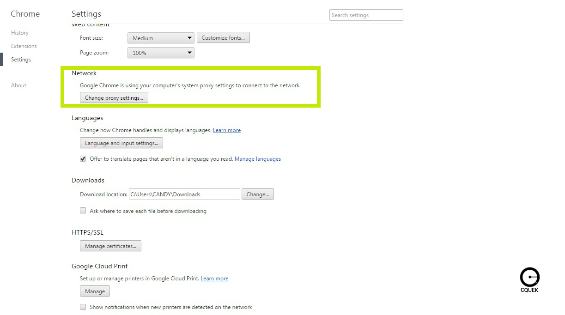Viewport: 565px width, 315px height.
Task: Click the Chrome title in sidebar
Action: click(x=25, y=14)
